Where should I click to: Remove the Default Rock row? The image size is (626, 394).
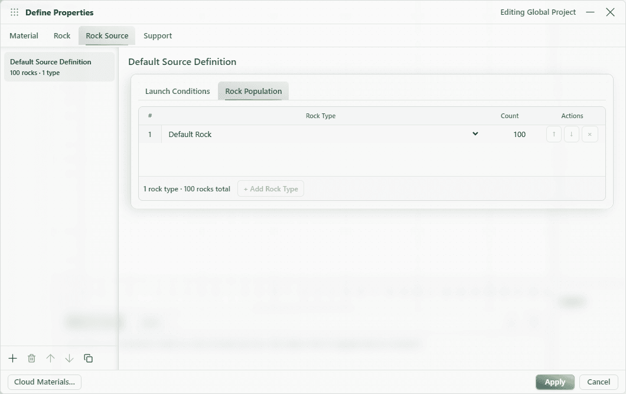tap(589, 134)
